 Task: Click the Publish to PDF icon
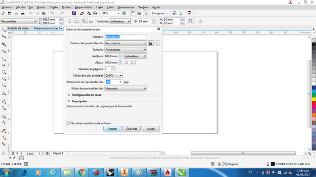(95, 13)
